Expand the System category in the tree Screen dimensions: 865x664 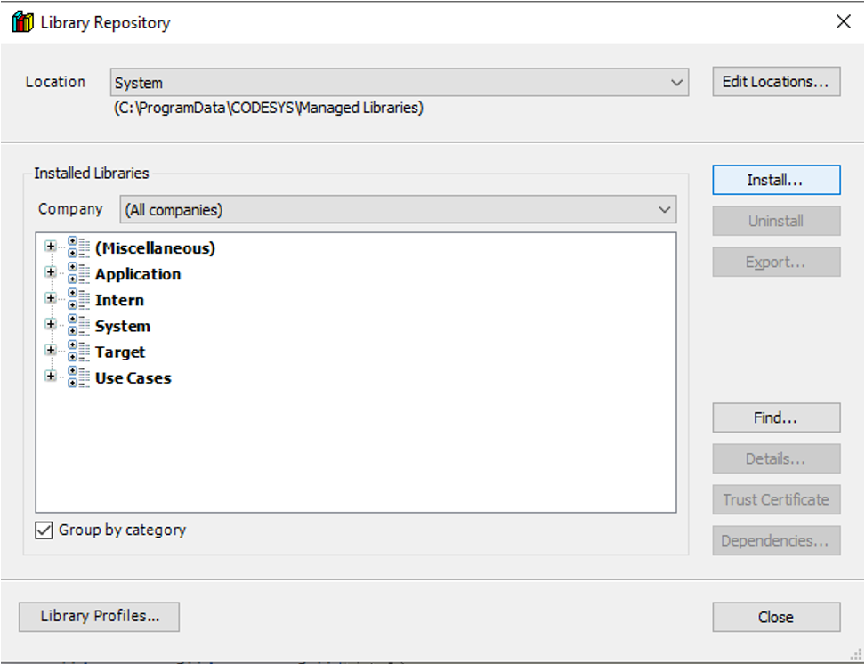(51, 324)
